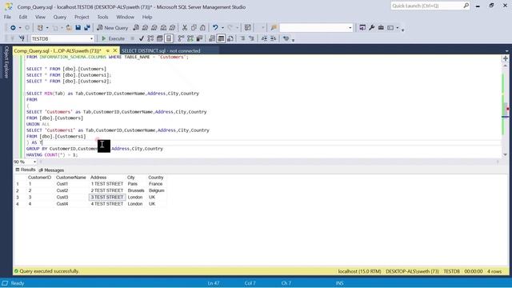Click the 'Brussels' city cell

[x=136, y=190]
